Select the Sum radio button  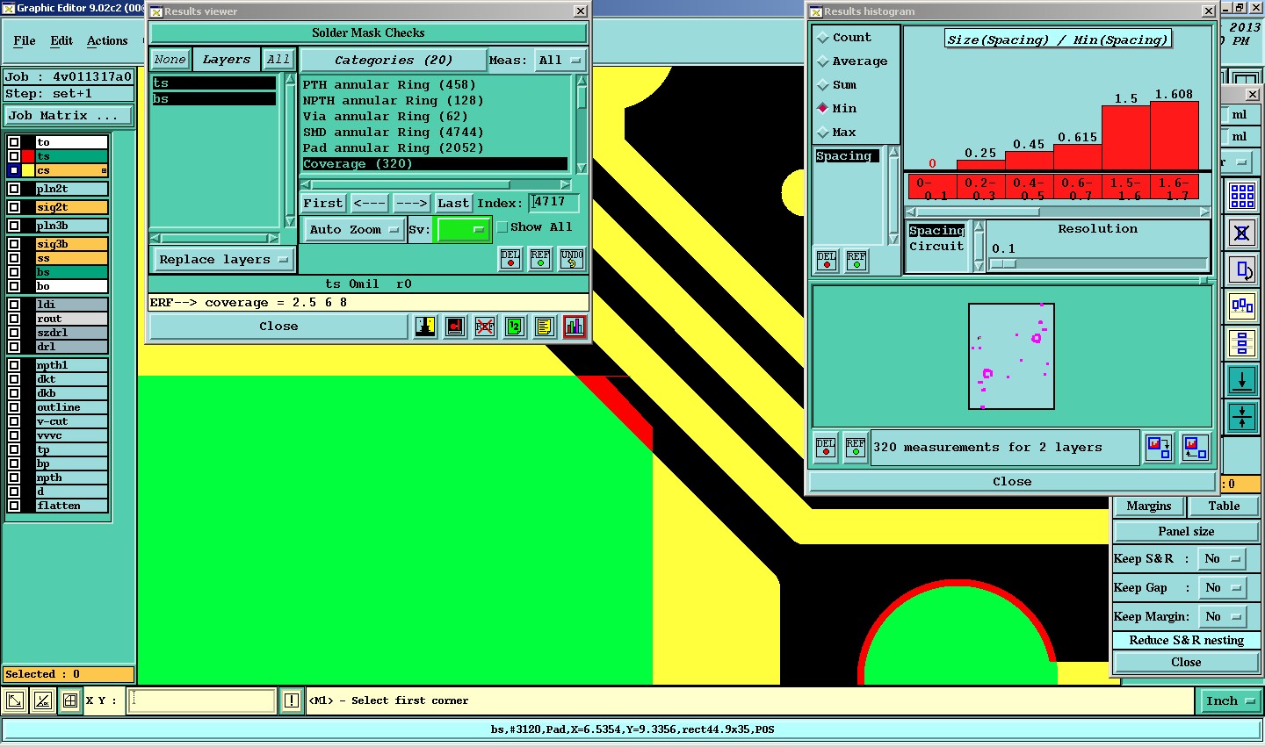click(x=823, y=85)
